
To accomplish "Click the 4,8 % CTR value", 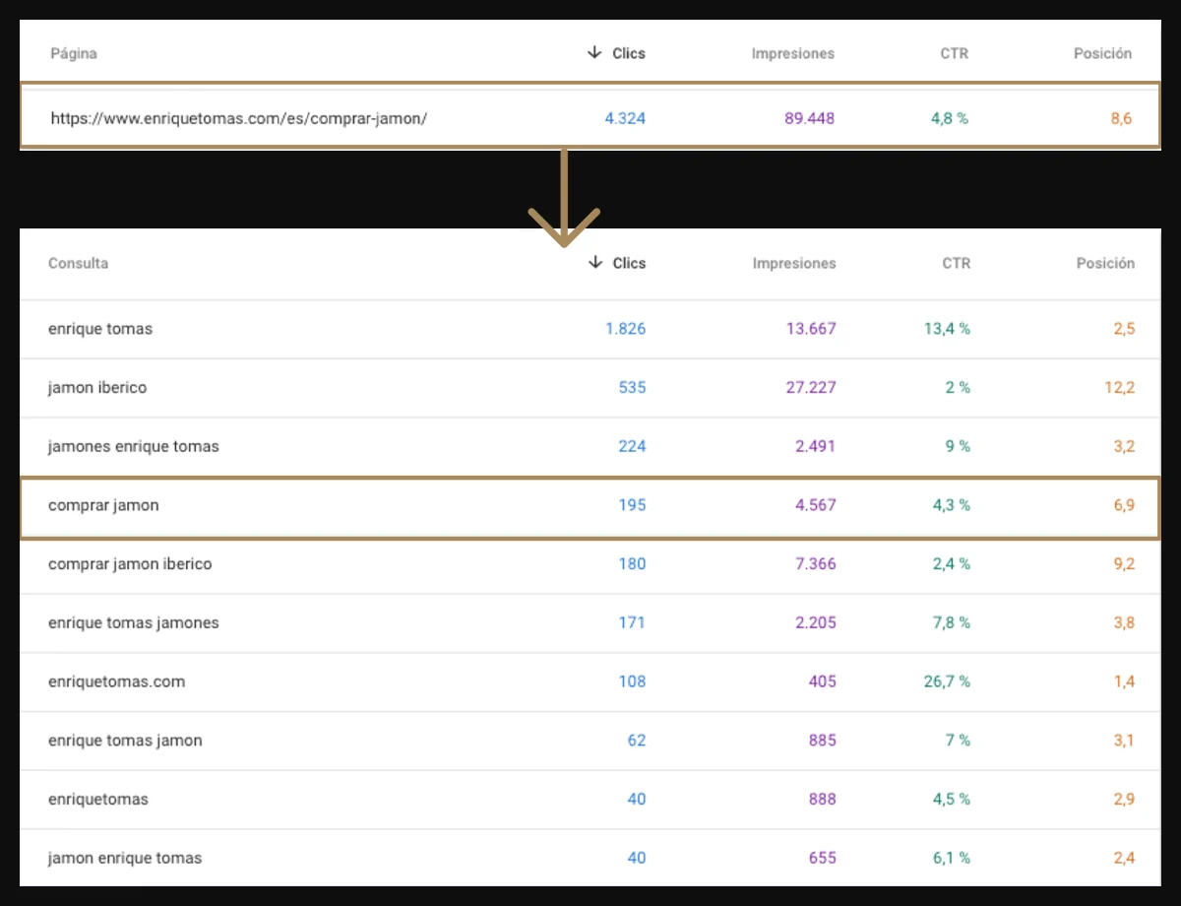I will (x=950, y=118).
